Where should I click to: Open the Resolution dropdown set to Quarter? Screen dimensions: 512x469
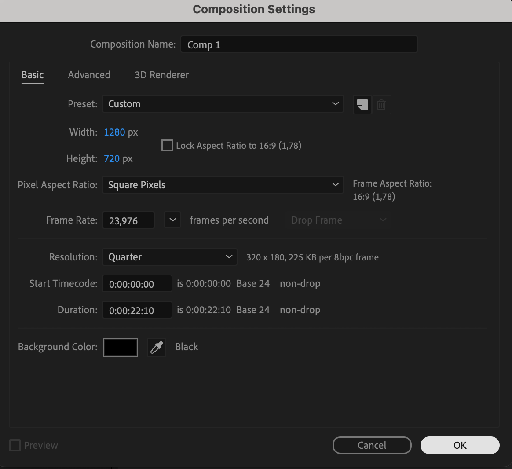pos(169,257)
